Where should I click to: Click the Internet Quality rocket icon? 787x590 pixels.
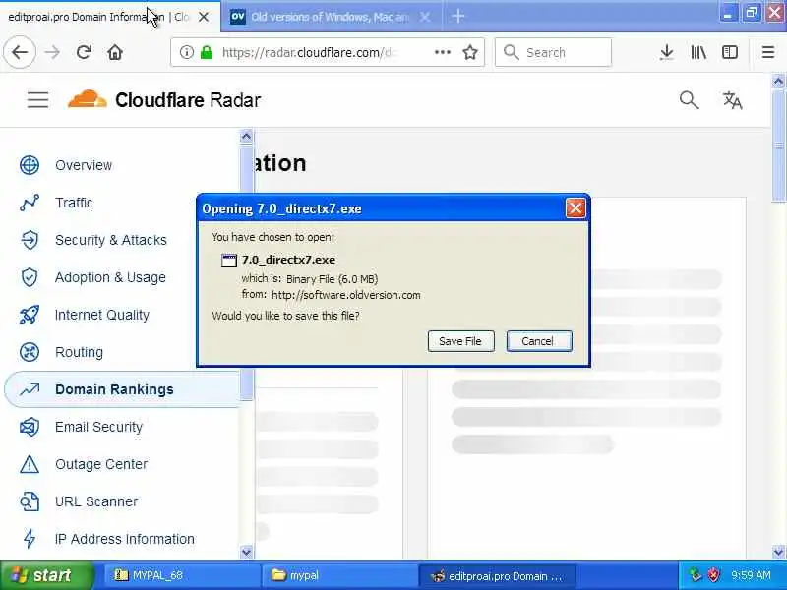30,315
